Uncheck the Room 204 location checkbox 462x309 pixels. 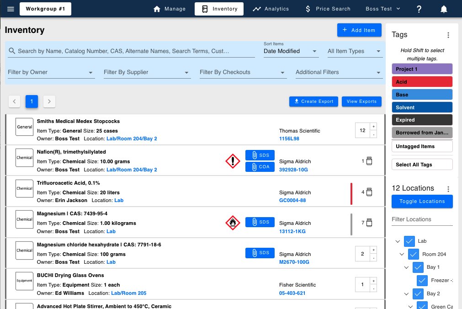click(x=414, y=254)
